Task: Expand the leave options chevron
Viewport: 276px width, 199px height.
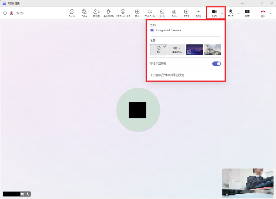Action: [271, 13]
